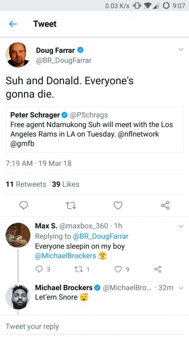Screen dimensions: 189x337
Task: Focus the Tweet your reply field
Action: [94, 326]
